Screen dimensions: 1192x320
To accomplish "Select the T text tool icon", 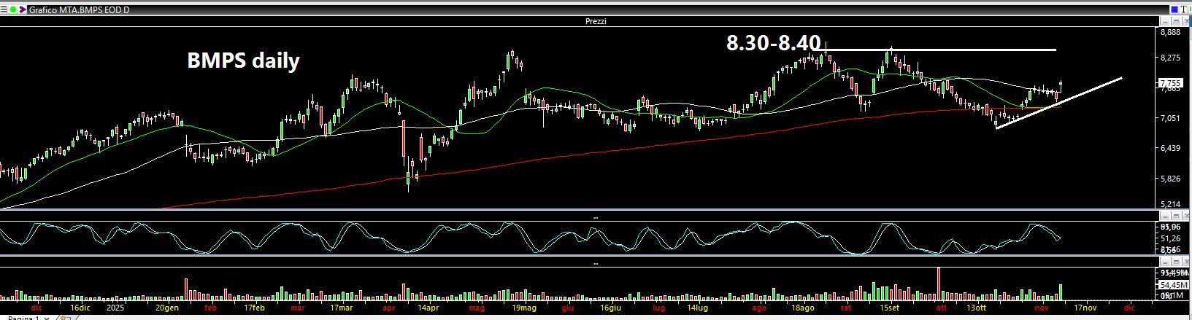I will click(1183, 9).
